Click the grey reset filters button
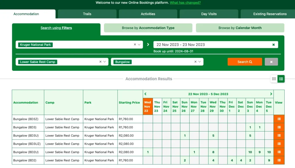Image resolution: width=295 pixels, height=168 pixels. click(x=271, y=62)
